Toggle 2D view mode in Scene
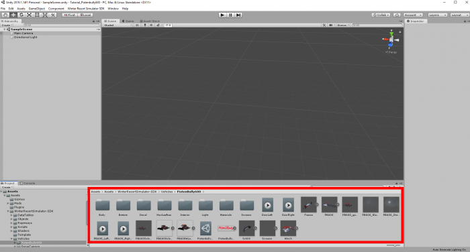Viewport: 470px width, 252px height. point(137,25)
